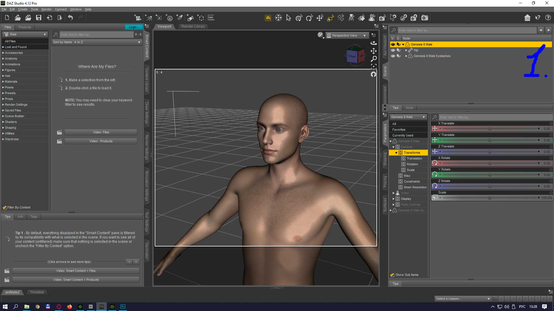Click the Open file folder icon
554x311 pixels.
[18, 18]
